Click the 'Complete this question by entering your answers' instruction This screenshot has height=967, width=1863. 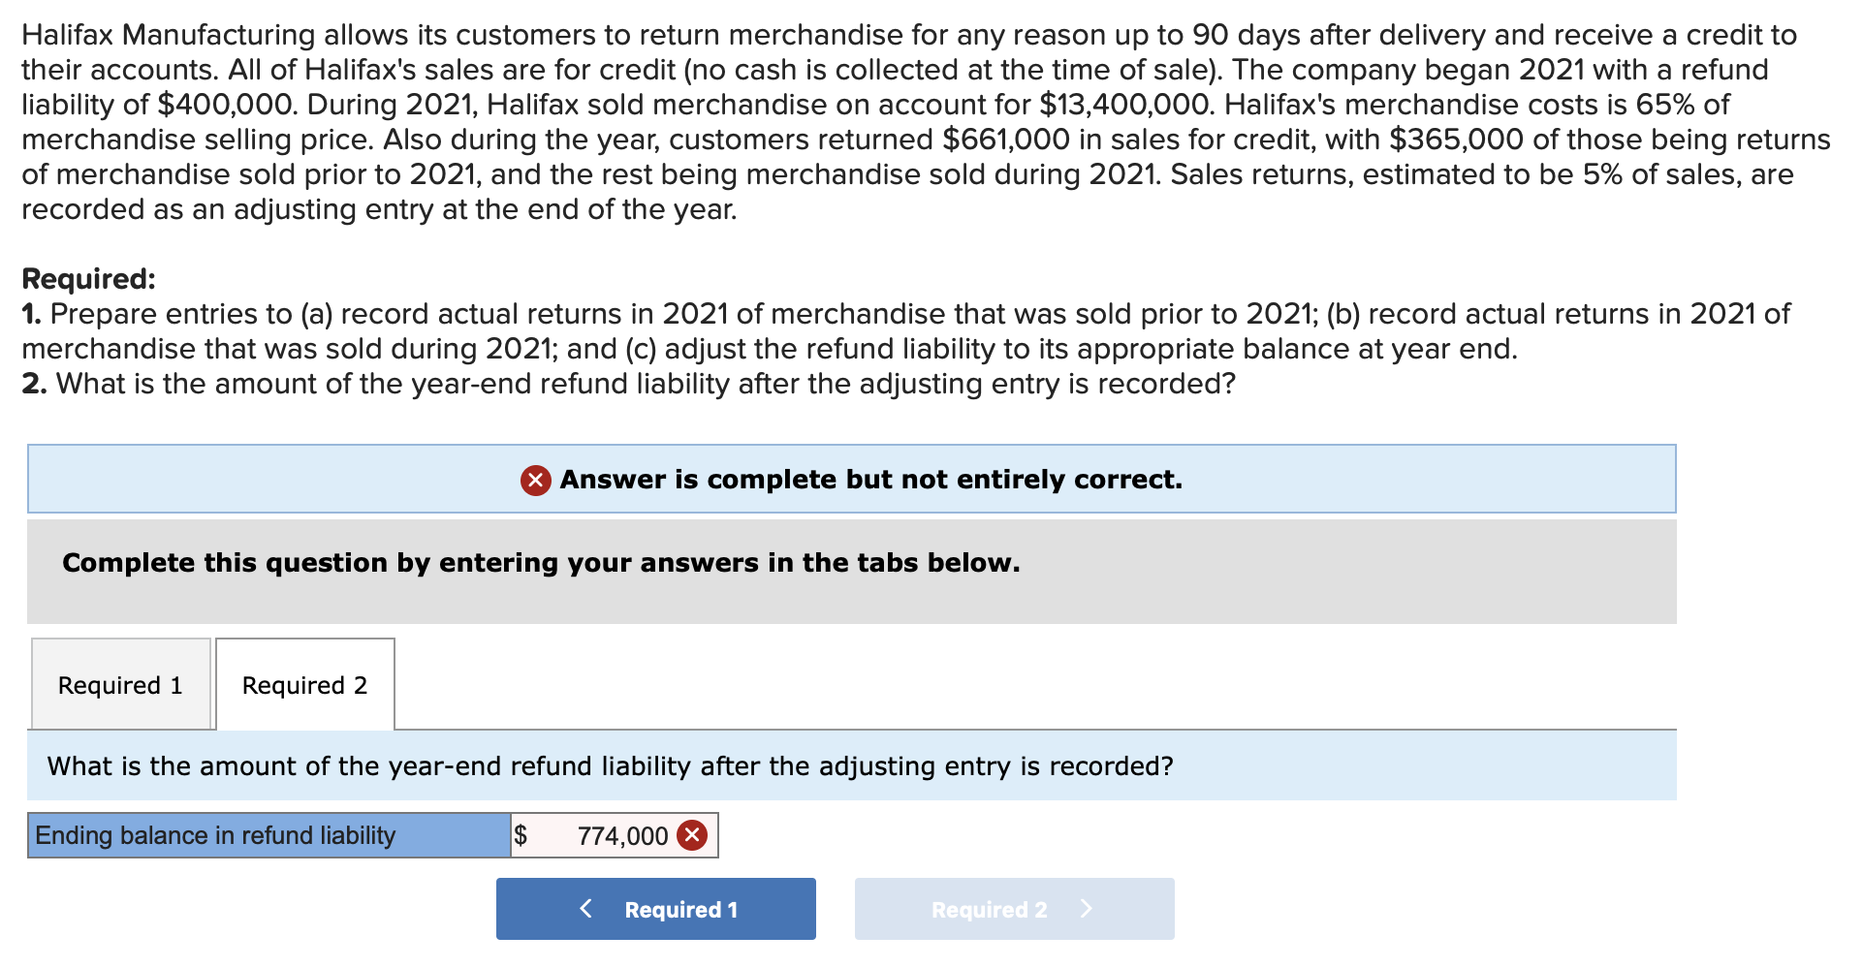(541, 563)
